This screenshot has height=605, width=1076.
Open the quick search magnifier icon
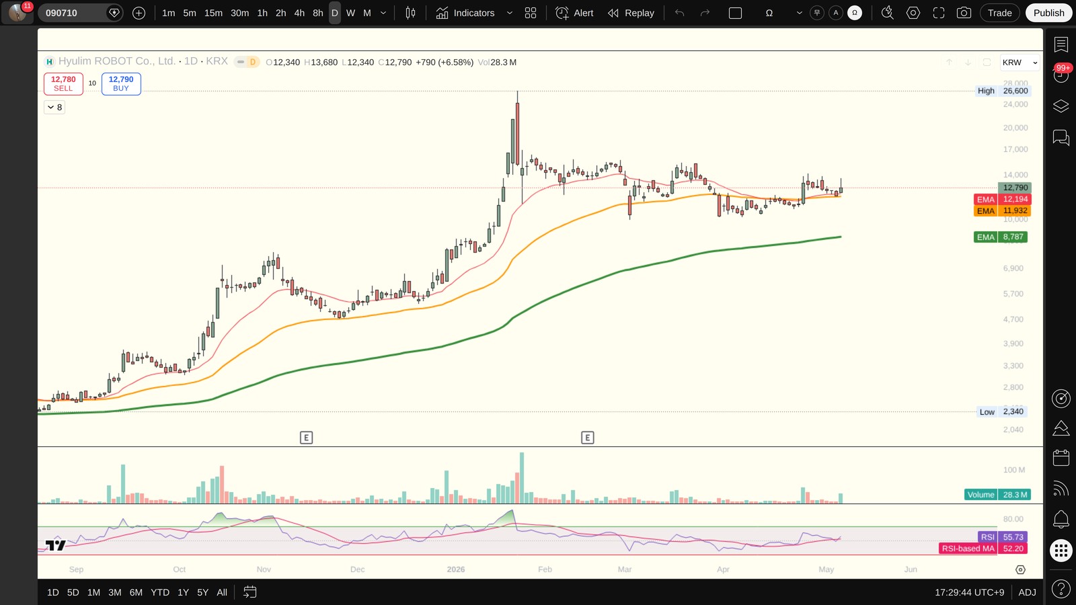(x=888, y=13)
